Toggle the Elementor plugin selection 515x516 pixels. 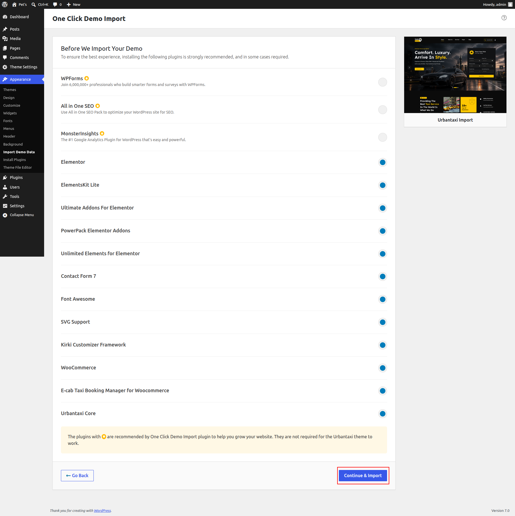[382, 162]
